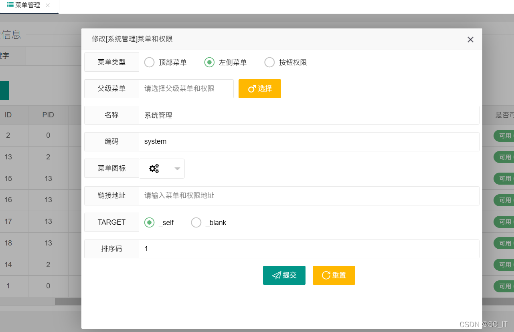The image size is (514, 332).
Task: Close the 修改[系统管理]菜单和权限 dialog
Action: (x=470, y=39)
